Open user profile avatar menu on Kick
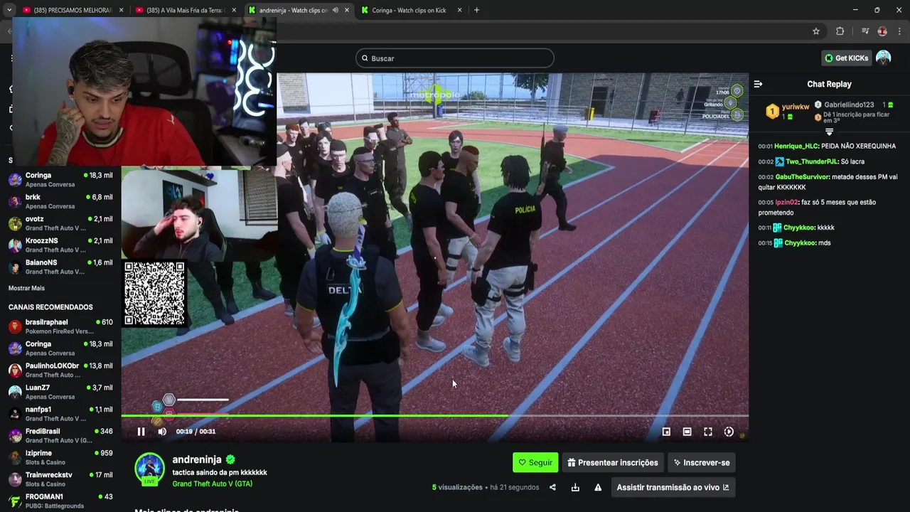The height and width of the screenshot is (512, 910). click(x=884, y=58)
